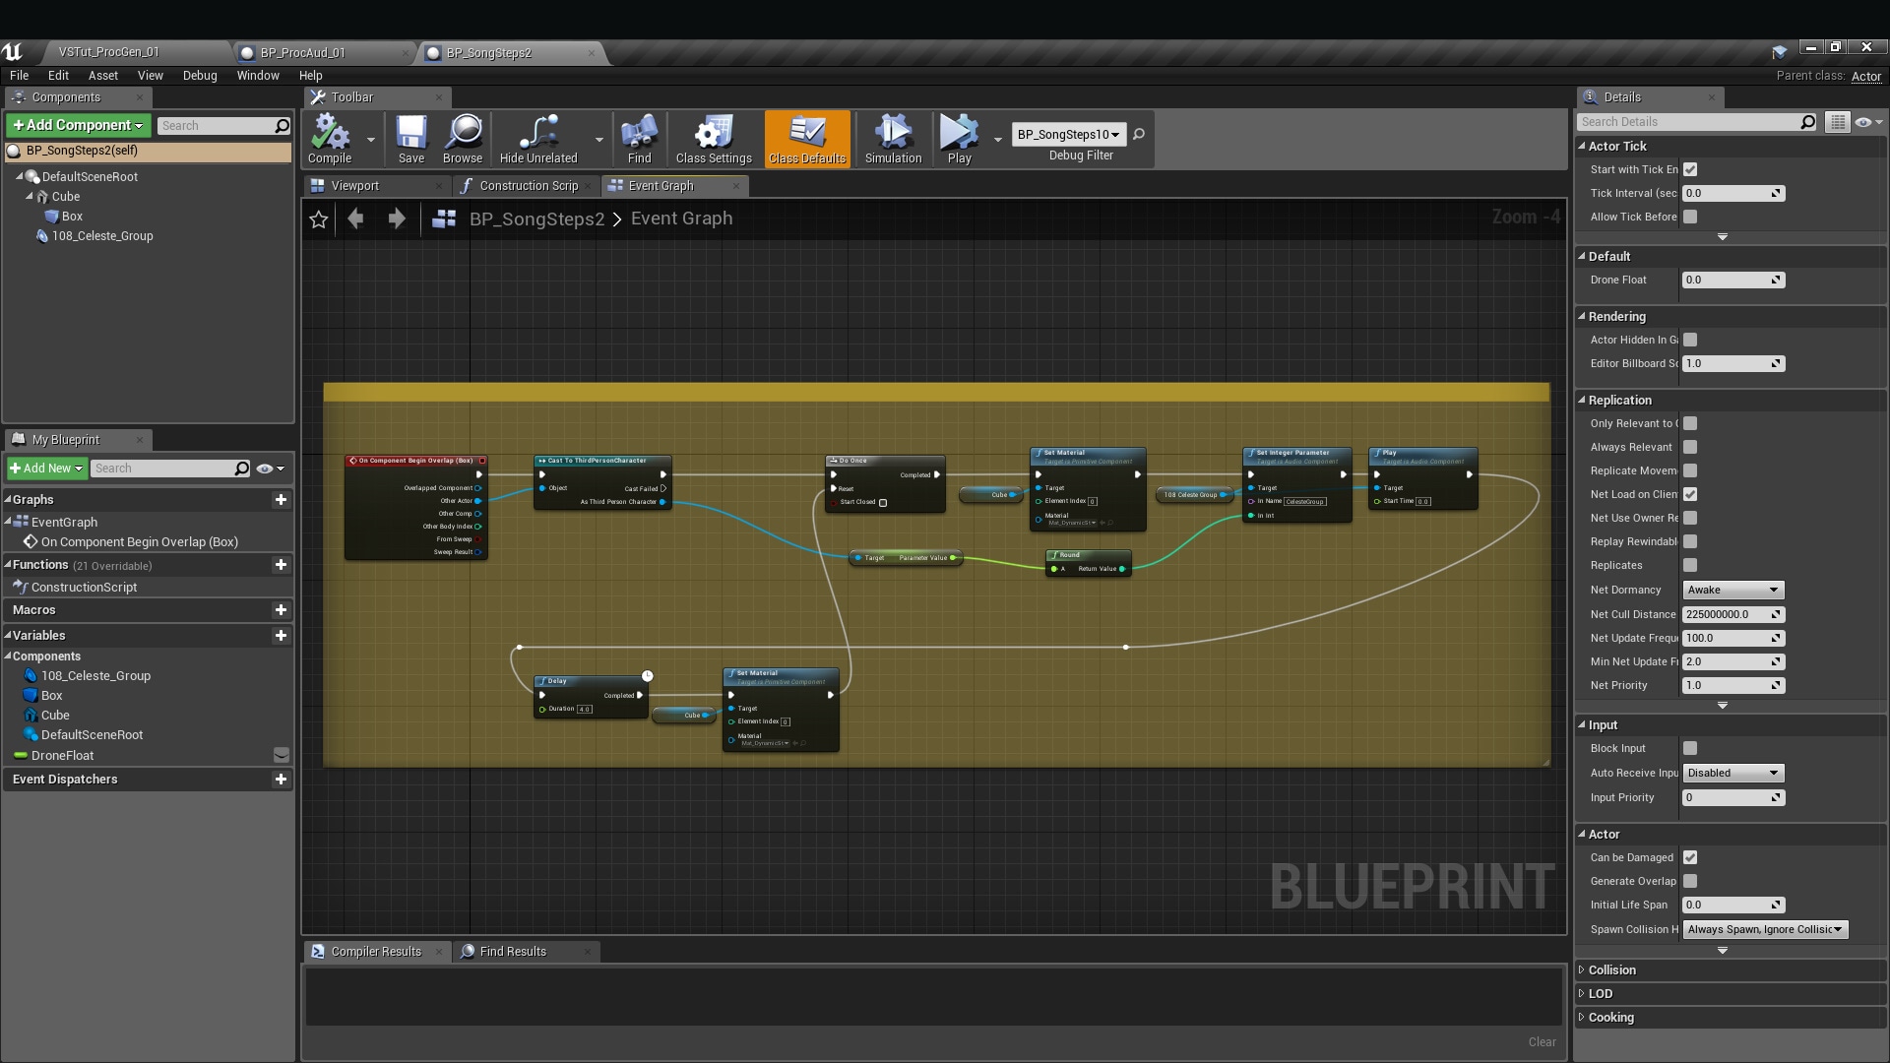
Task: Select the Class Defaults toolbar button
Action: tap(806, 138)
